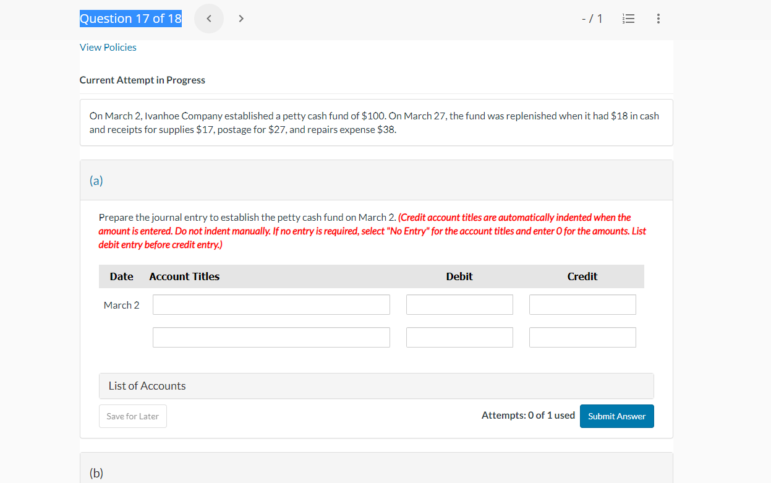Select the Question 17 of 18 heading

(x=130, y=19)
